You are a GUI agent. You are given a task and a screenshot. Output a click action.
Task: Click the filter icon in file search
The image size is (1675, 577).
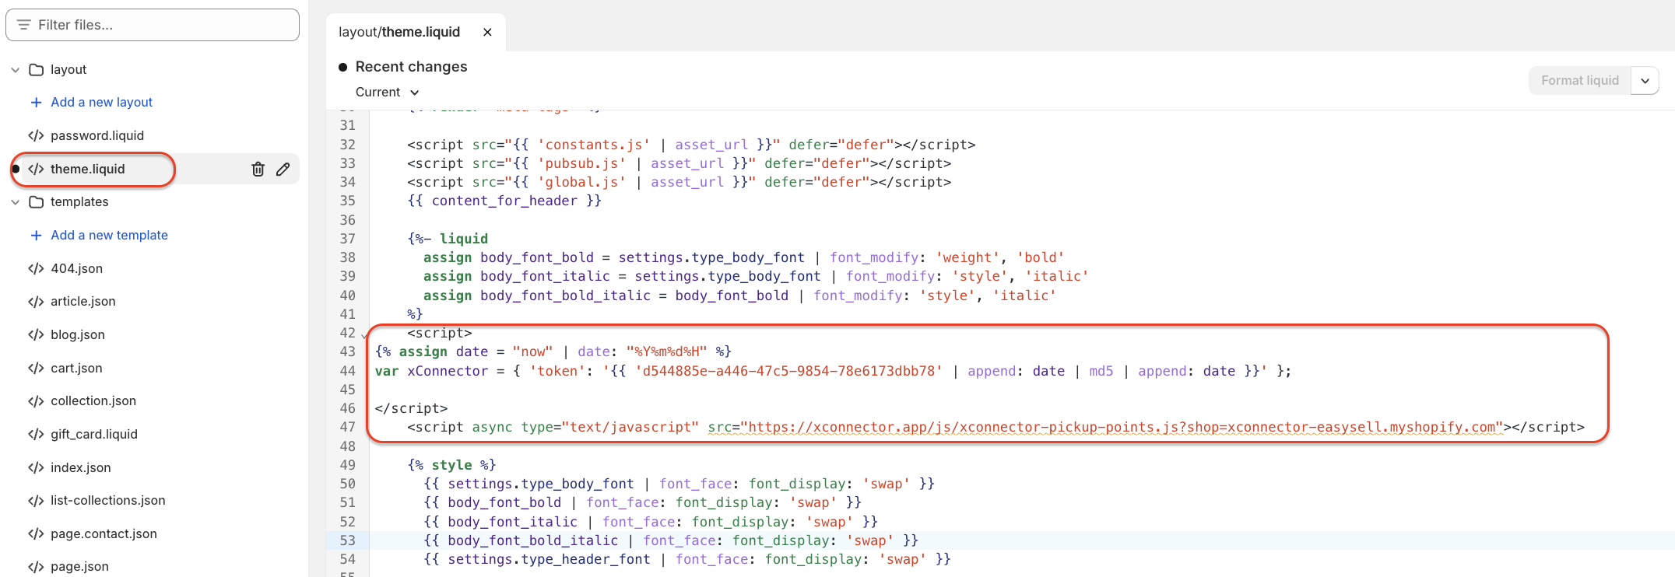tap(24, 25)
